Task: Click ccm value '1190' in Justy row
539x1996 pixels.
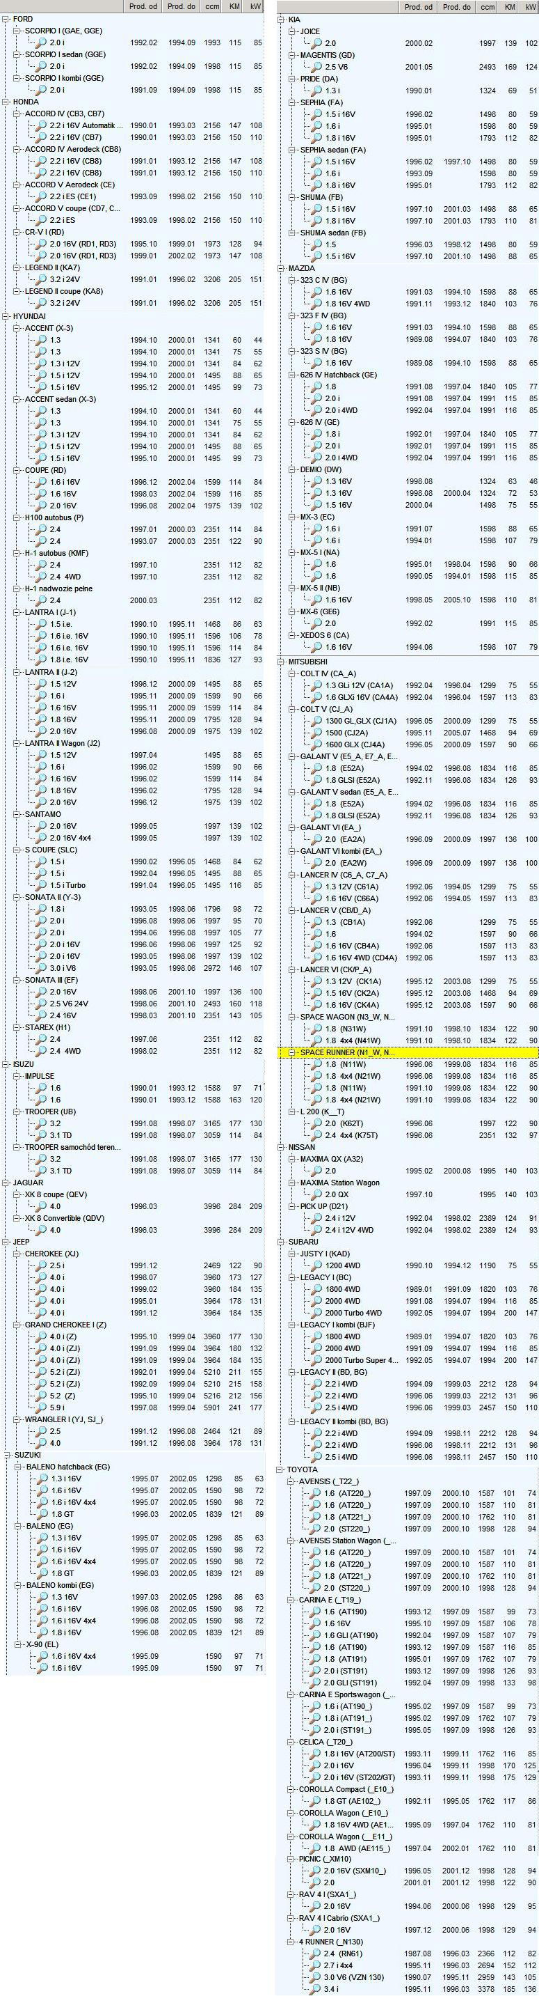Action: click(488, 1266)
